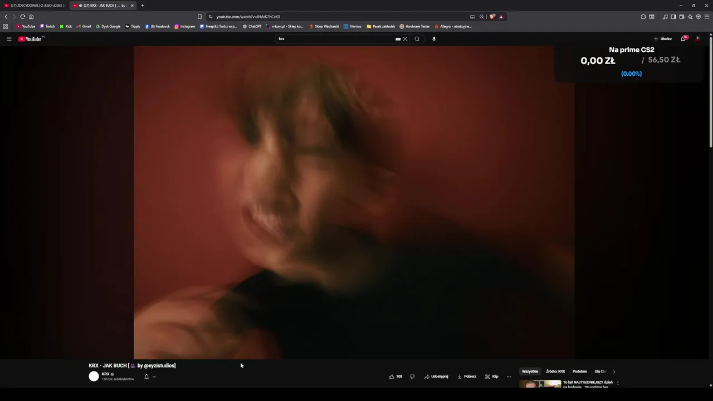Bookmark this page icon in address bar
The image size is (713, 401).
coord(199,17)
